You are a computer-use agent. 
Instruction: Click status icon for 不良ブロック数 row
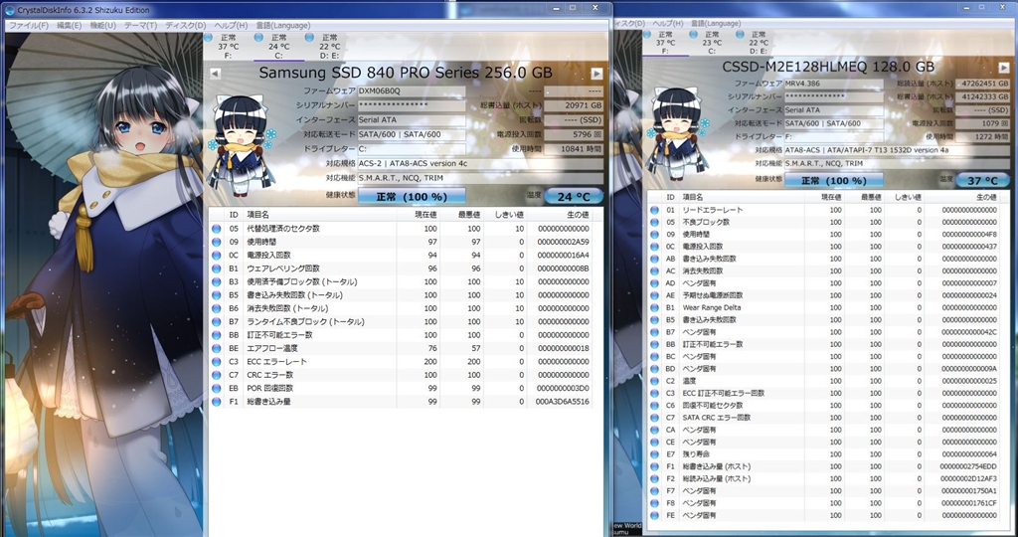pos(654,222)
